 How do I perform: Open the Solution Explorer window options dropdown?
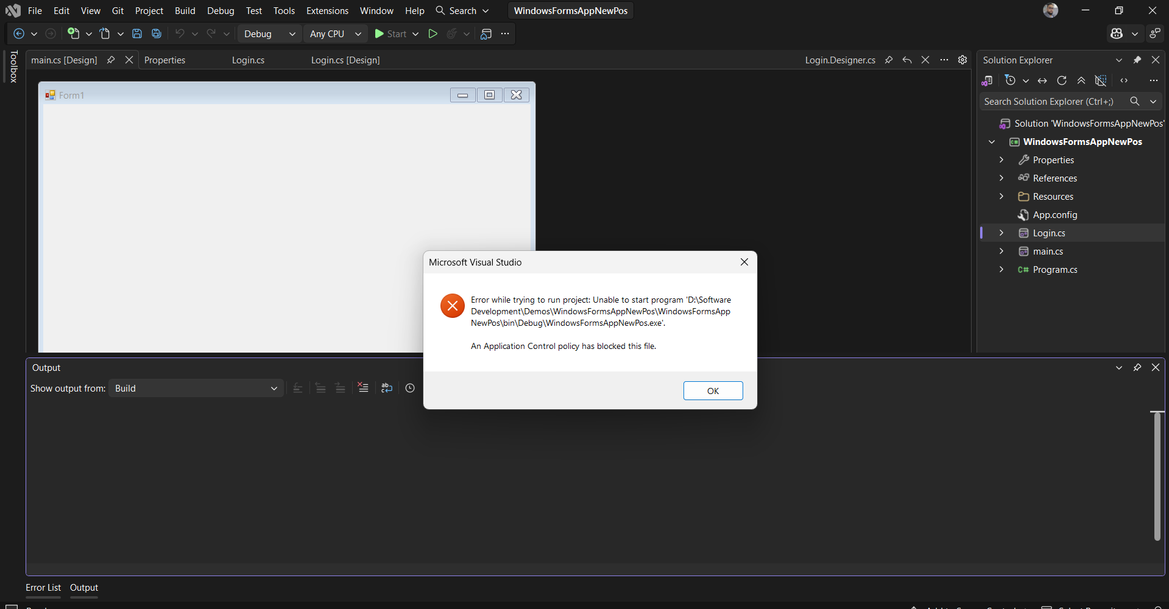[x=1119, y=60]
